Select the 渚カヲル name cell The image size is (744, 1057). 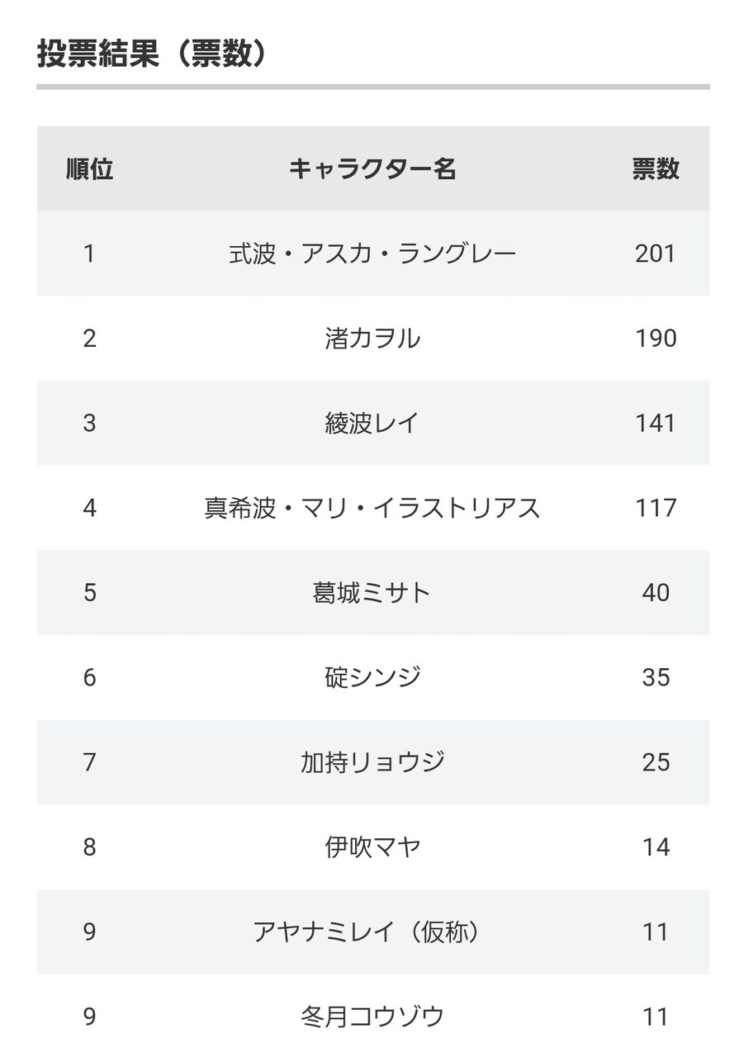(x=372, y=339)
